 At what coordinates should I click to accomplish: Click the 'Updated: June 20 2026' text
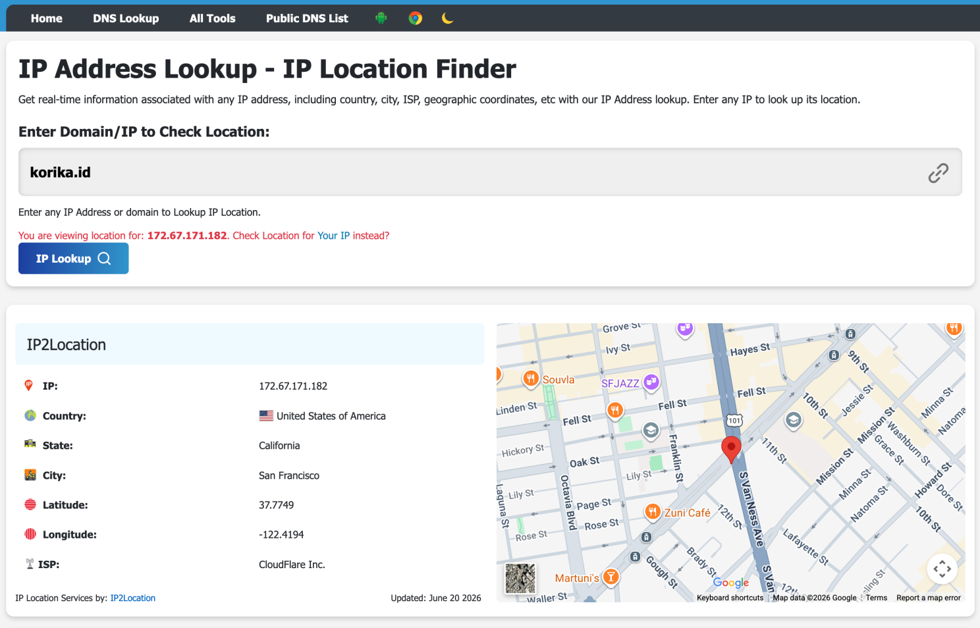436,598
